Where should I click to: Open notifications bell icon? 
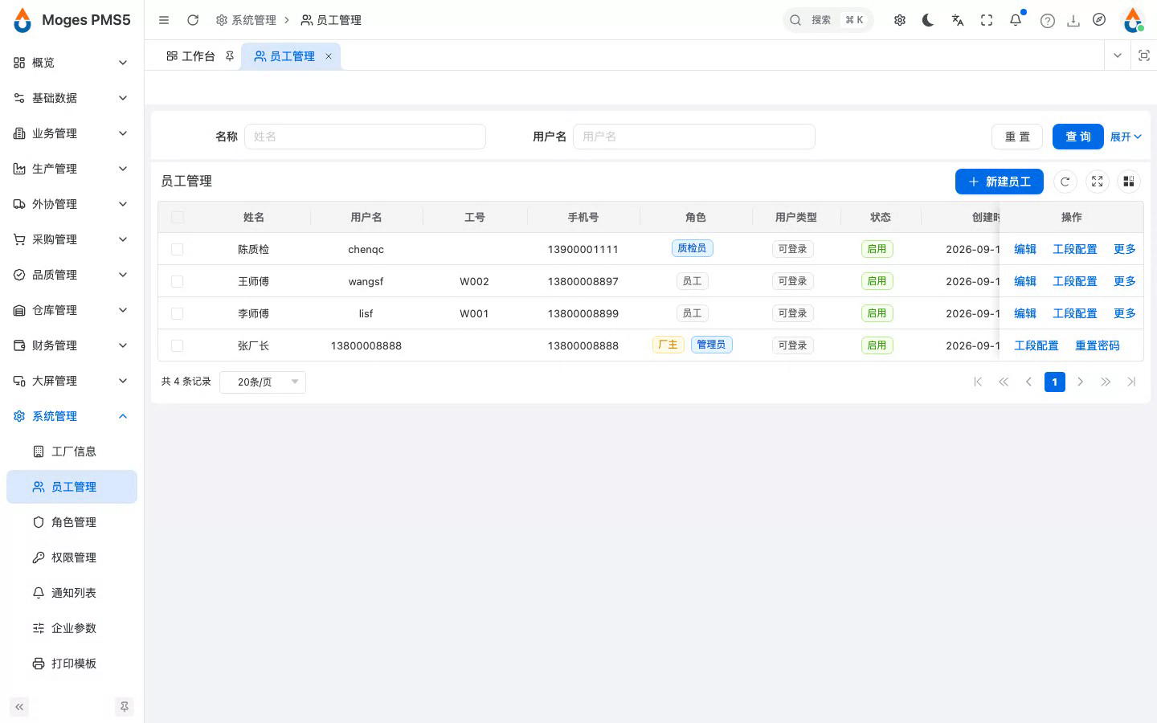(1016, 20)
